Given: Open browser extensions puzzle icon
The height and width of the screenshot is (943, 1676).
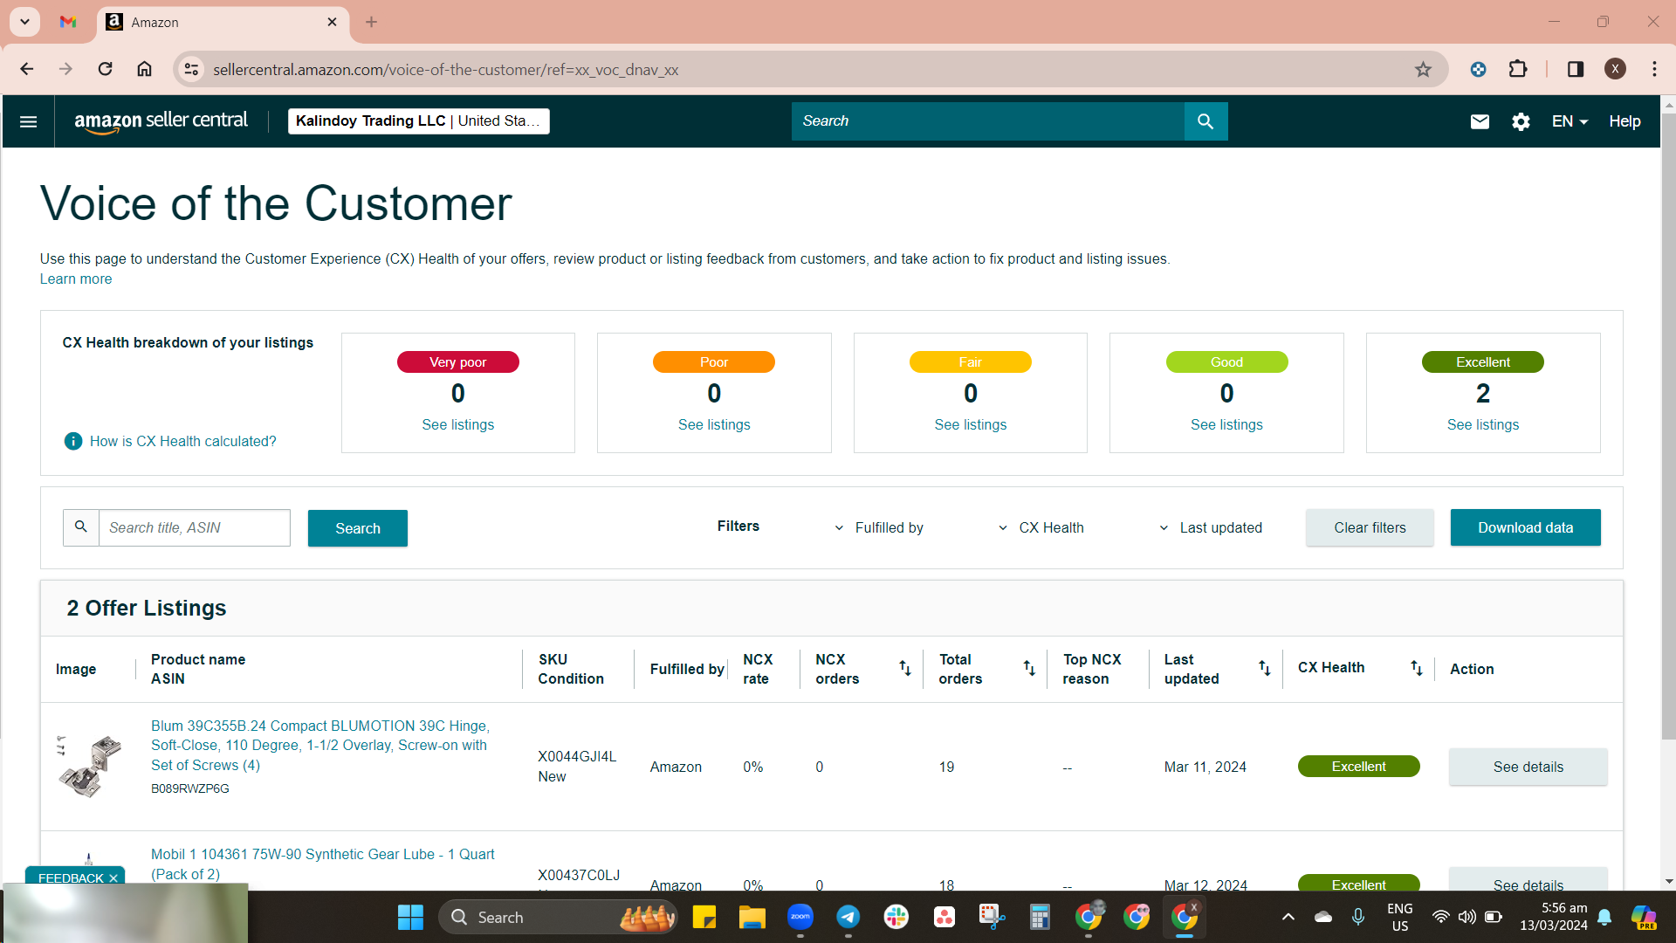Looking at the screenshot, I should tap(1518, 69).
